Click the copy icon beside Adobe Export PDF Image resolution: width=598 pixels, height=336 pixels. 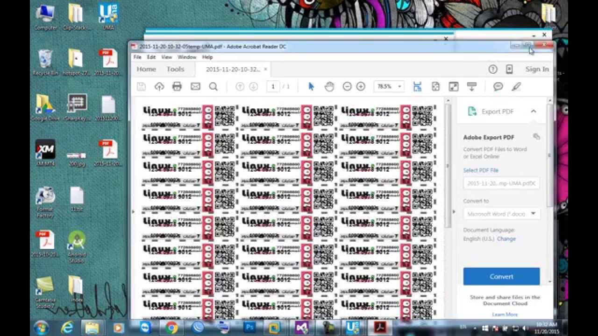click(536, 137)
